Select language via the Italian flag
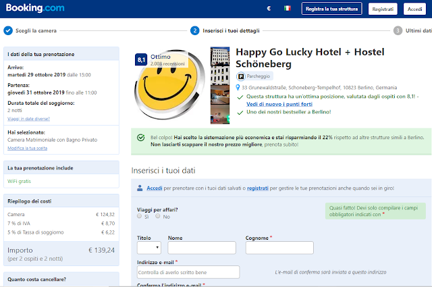This screenshot has width=432, height=287. (x=288, y=8)
